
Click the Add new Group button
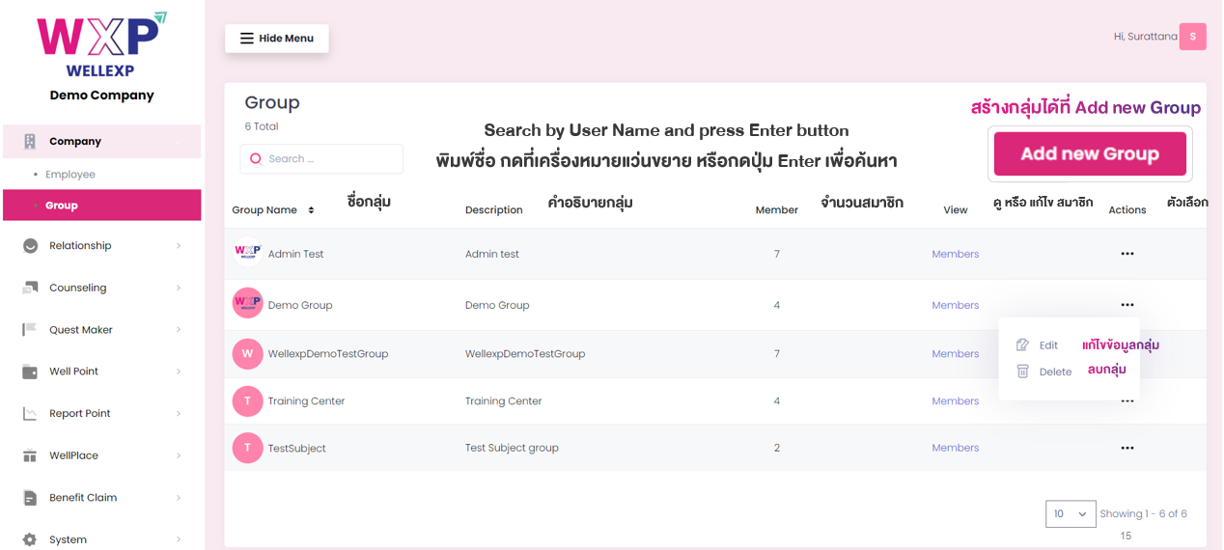(1090, 154)
